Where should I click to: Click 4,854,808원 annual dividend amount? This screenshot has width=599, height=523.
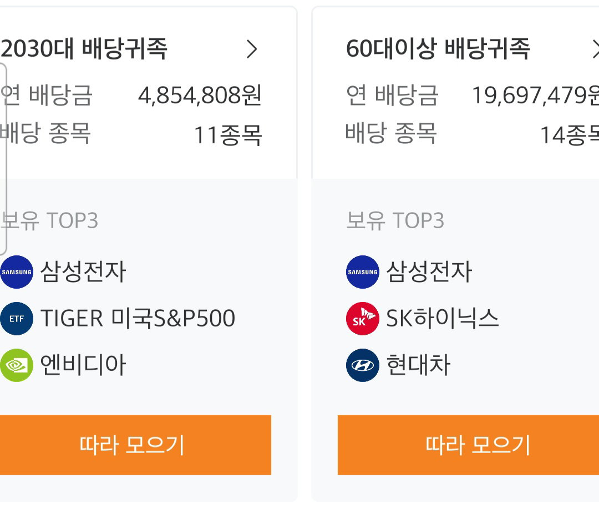tap(200, 95)
